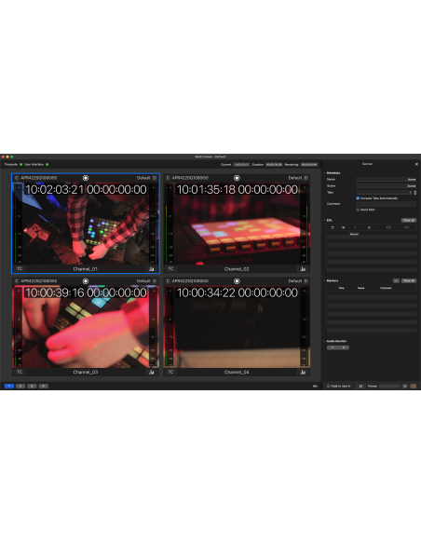Toggle Audio Monitor channel 2
Viewport: 421px width, 544px height.
point(344,347)
